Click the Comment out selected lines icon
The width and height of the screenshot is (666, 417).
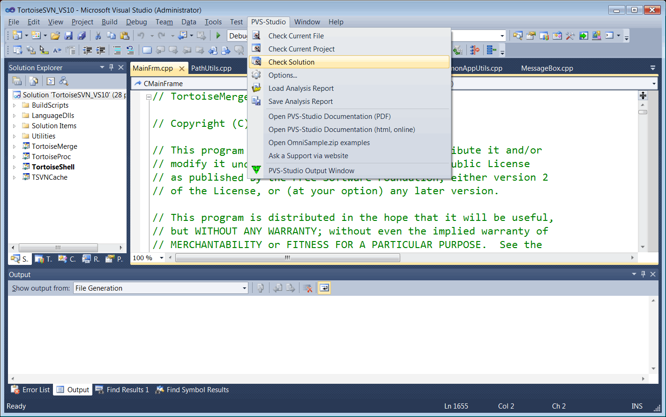click(x=117, y=50)
